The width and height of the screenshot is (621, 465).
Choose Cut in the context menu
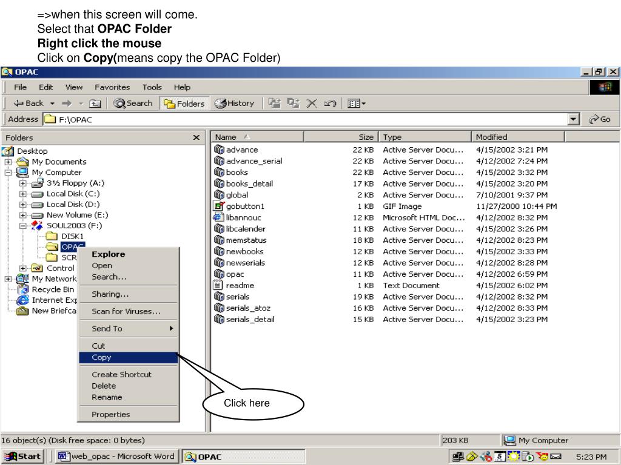(x=129, y=346)
